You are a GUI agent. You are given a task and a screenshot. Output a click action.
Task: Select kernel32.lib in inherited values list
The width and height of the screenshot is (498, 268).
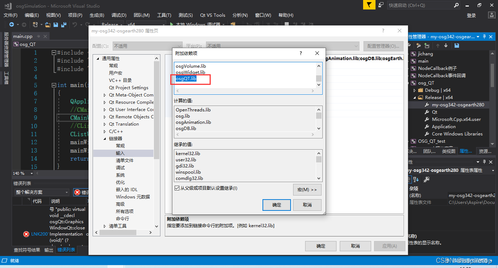click(x=188, y=154)
